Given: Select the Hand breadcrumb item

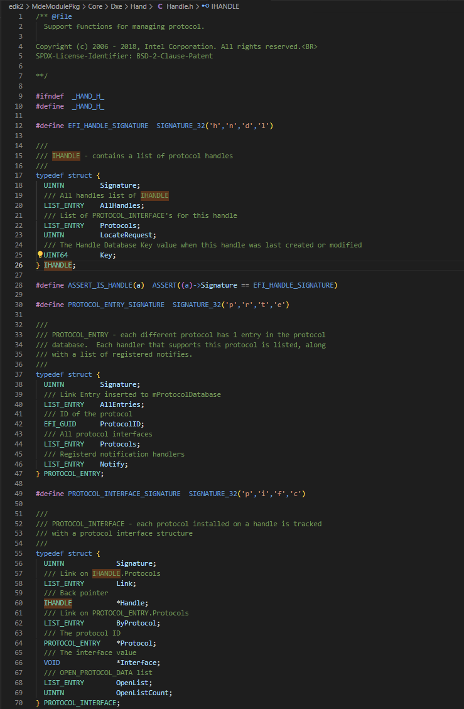Looking at the screenshot, I should click(138, 6).
